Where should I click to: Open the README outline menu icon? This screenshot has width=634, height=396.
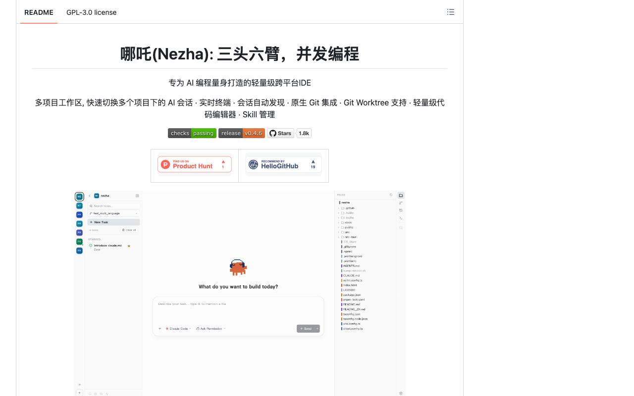tap(451, 12)
